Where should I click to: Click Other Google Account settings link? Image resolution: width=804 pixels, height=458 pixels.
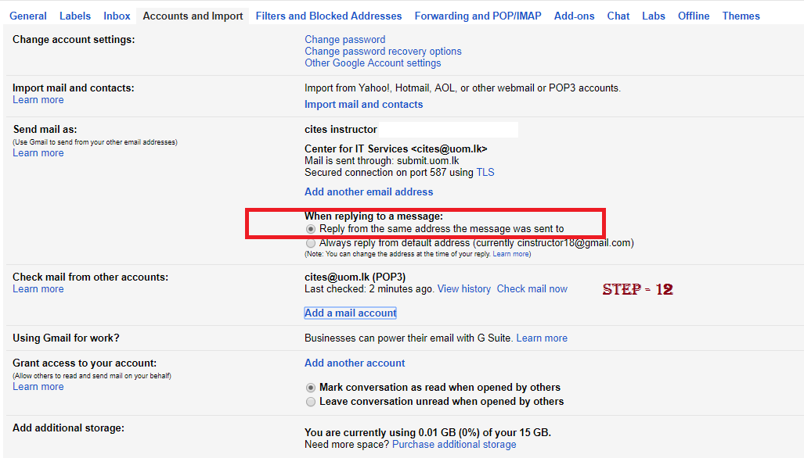tap(373, 63)
